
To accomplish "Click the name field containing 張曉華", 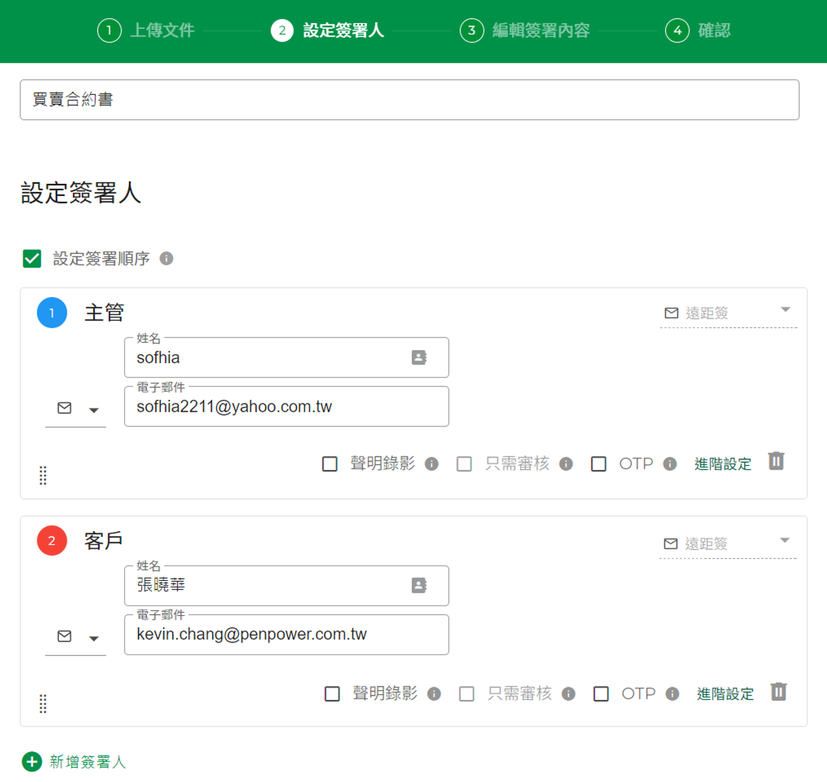I will coord(286,585).
